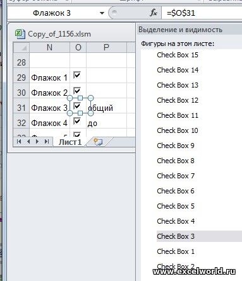Click the insert new worksheet icon
Image resolution: width=242 pixels, height=281 pixels.
[98, 142]
